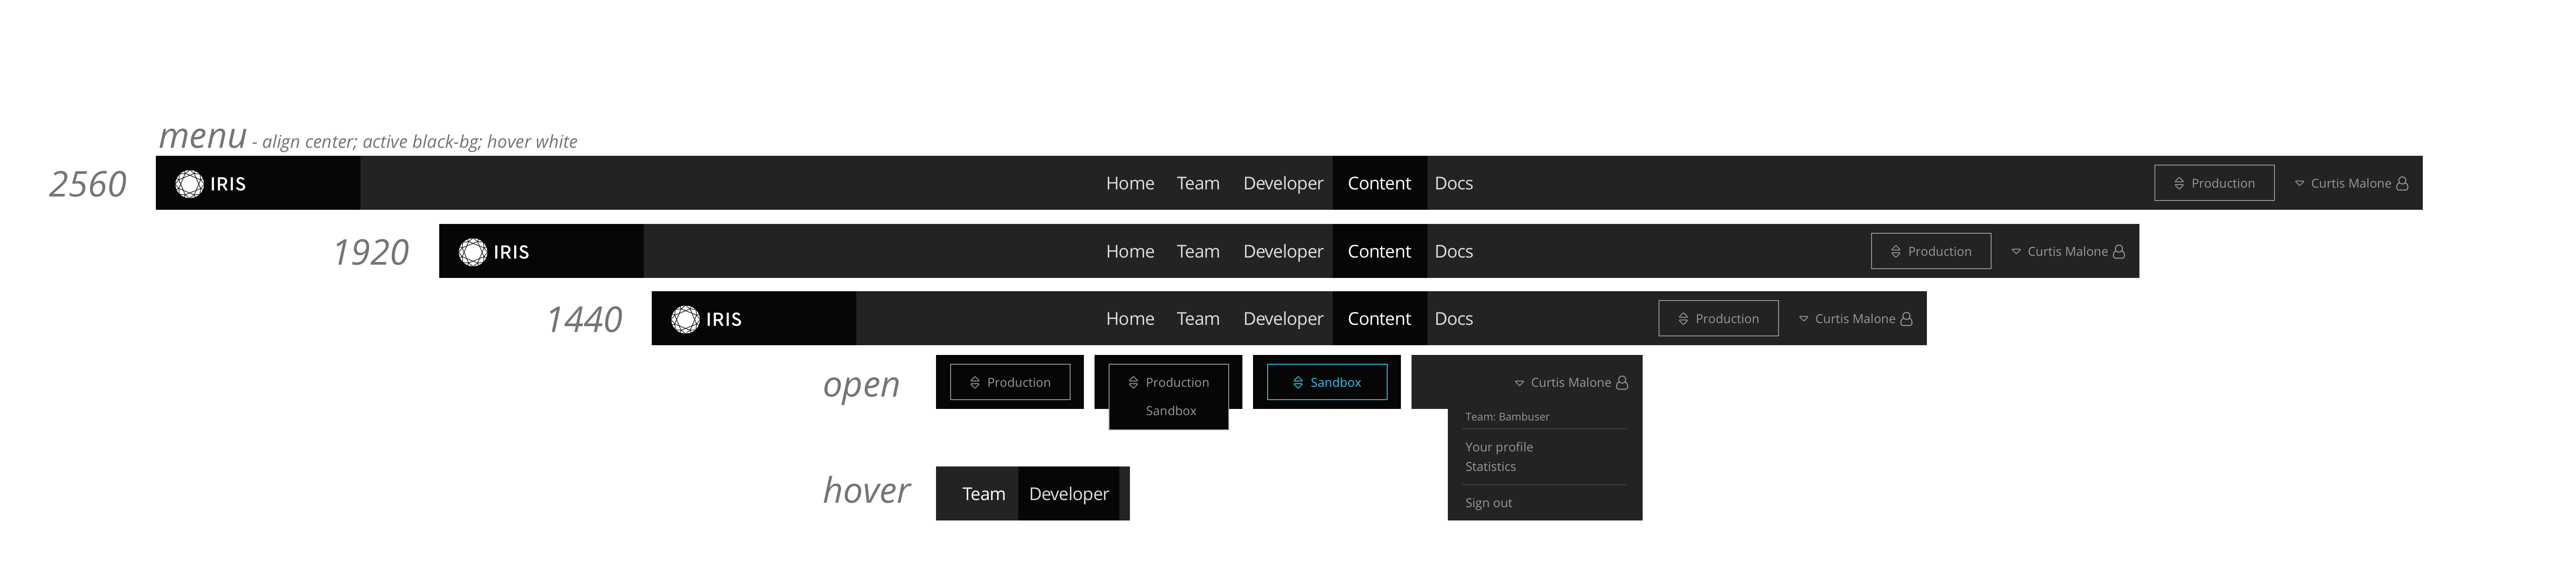The width and height of the screenshot is (2576, 578).
Task: Open Docs in the 1920 menu bar
Action: click(1454, 251)
